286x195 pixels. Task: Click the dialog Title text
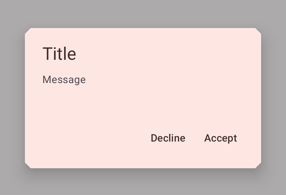pos(59,53)
